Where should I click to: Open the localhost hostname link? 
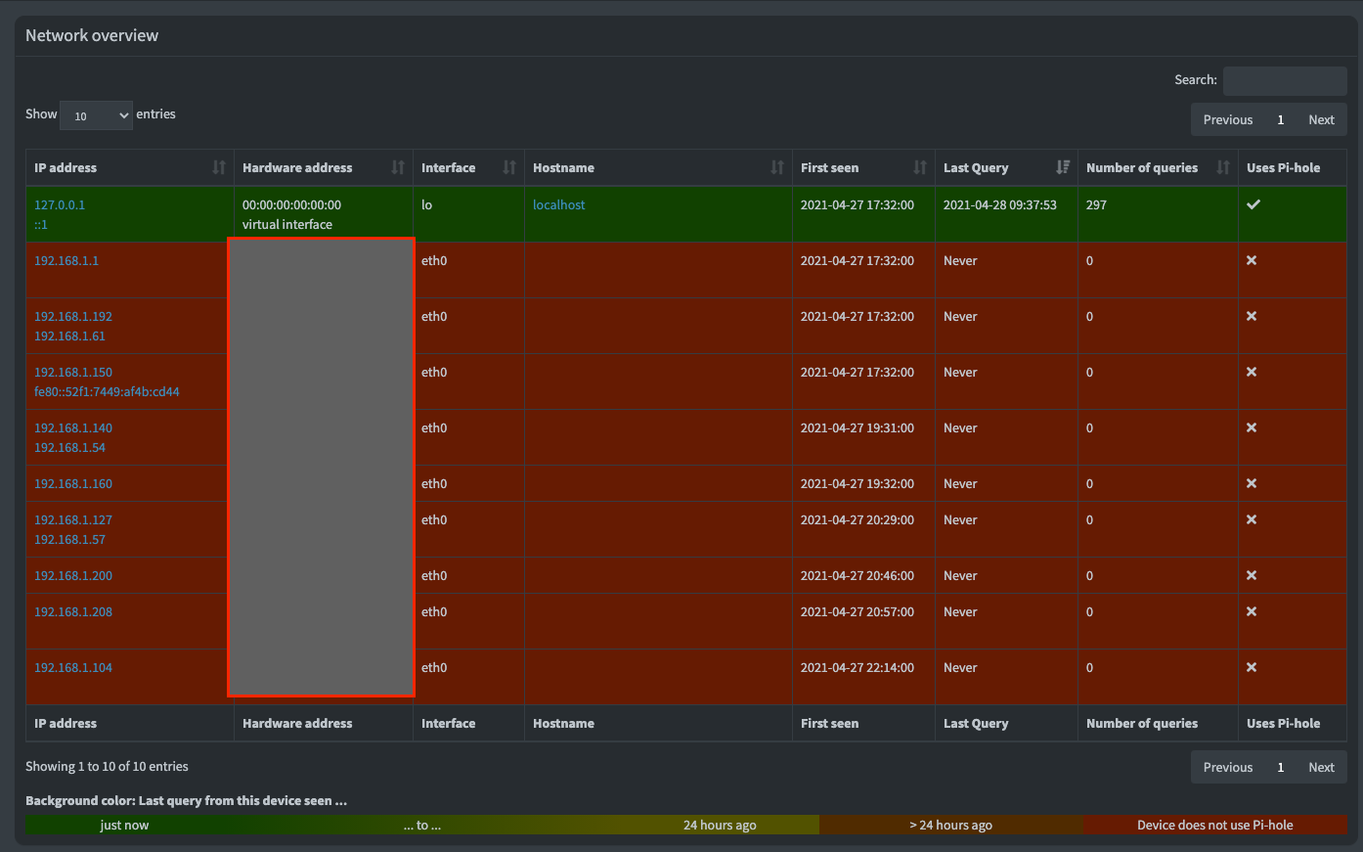tap(559, 204)
